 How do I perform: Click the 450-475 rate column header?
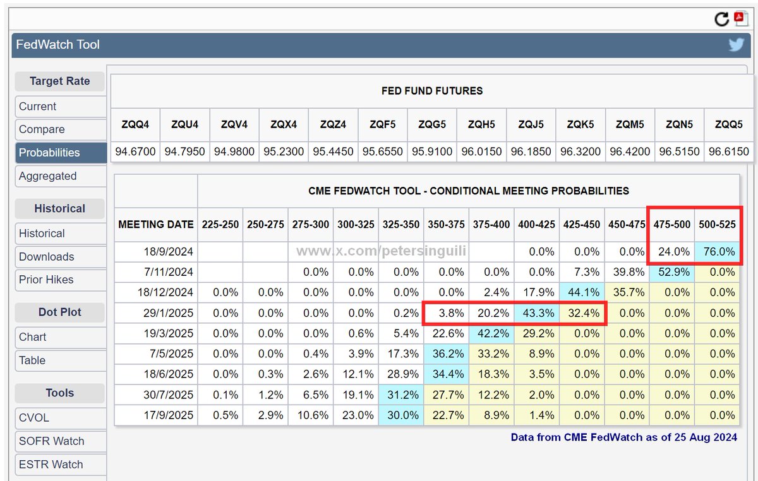[x=627, y=224]
